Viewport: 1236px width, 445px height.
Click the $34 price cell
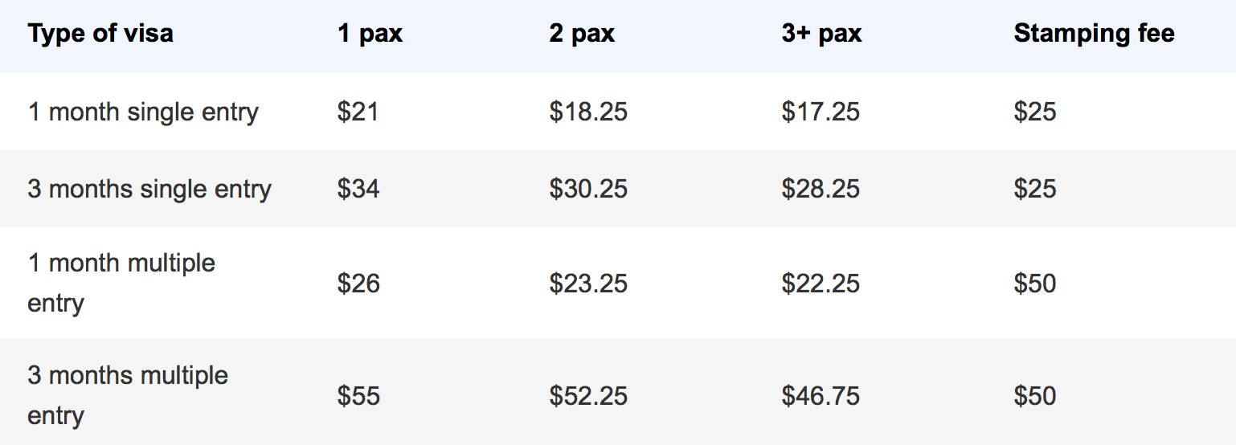358,189
